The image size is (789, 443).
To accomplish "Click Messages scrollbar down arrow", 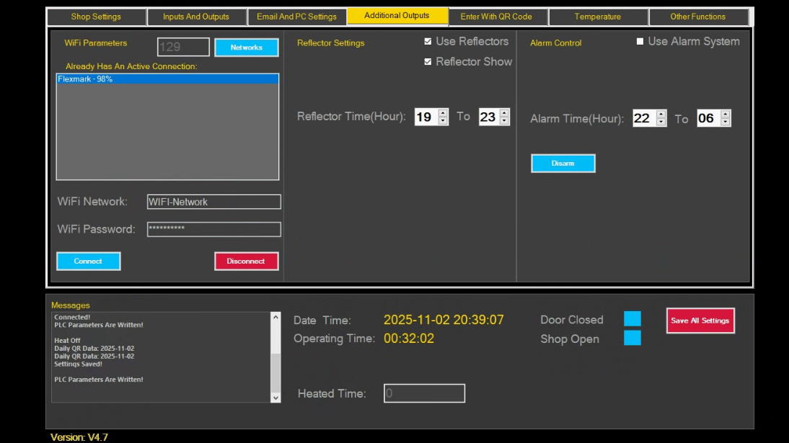I will (276, 397).
